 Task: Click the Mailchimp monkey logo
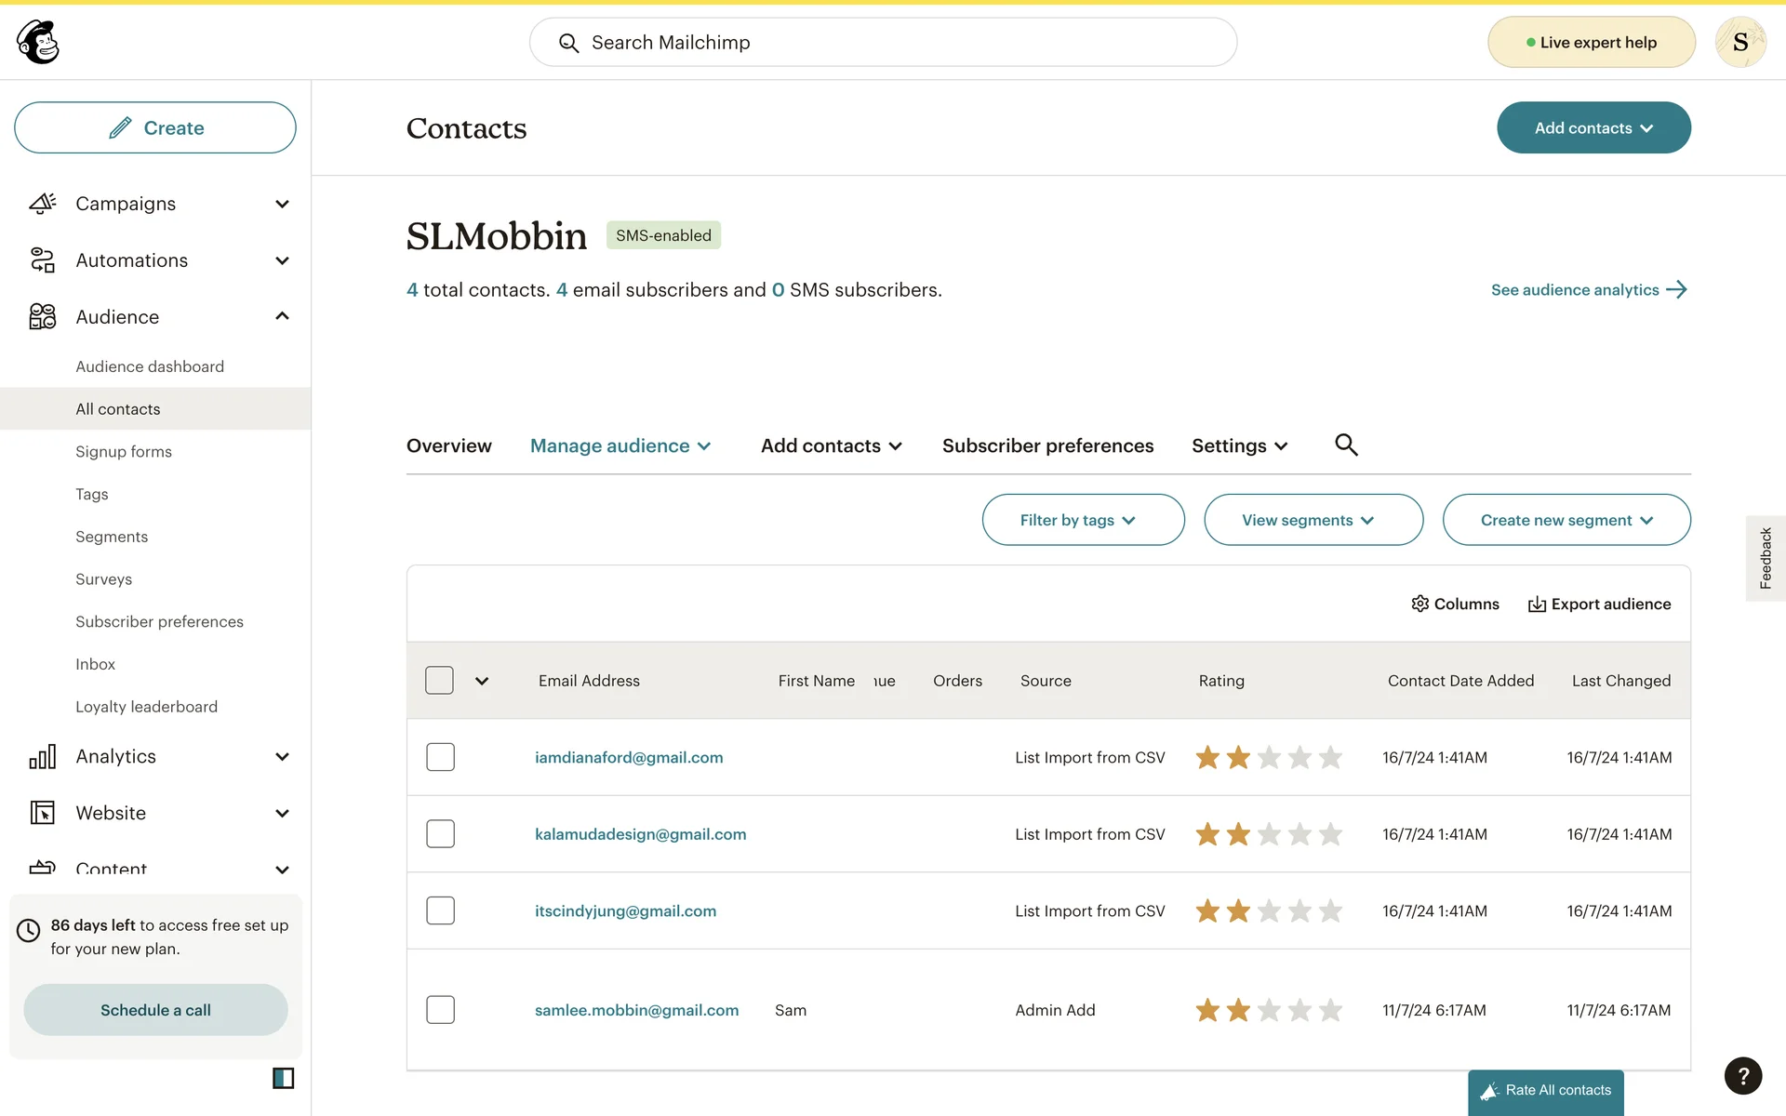[x=38, y=42]
